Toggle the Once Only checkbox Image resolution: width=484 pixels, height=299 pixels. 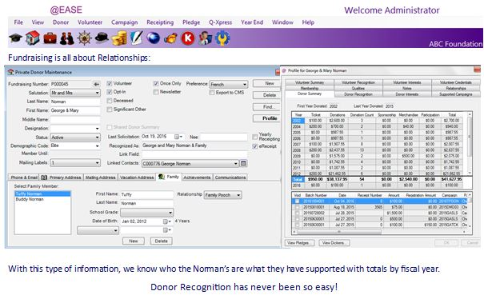[x=156, y=83]
